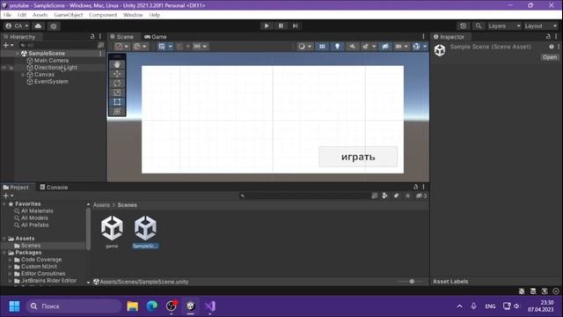Image resolution: width=563 pixels, height=317 pixels.
Task: Open Visual Studio from taskbar
Action: (210, 306)
